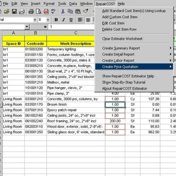Click the Cut scissors icon
The height and width of the screenshot is (176, 176).
point(63,11)
